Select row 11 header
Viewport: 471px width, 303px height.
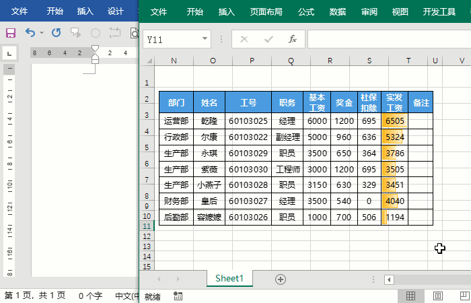[x=147, y=226]
